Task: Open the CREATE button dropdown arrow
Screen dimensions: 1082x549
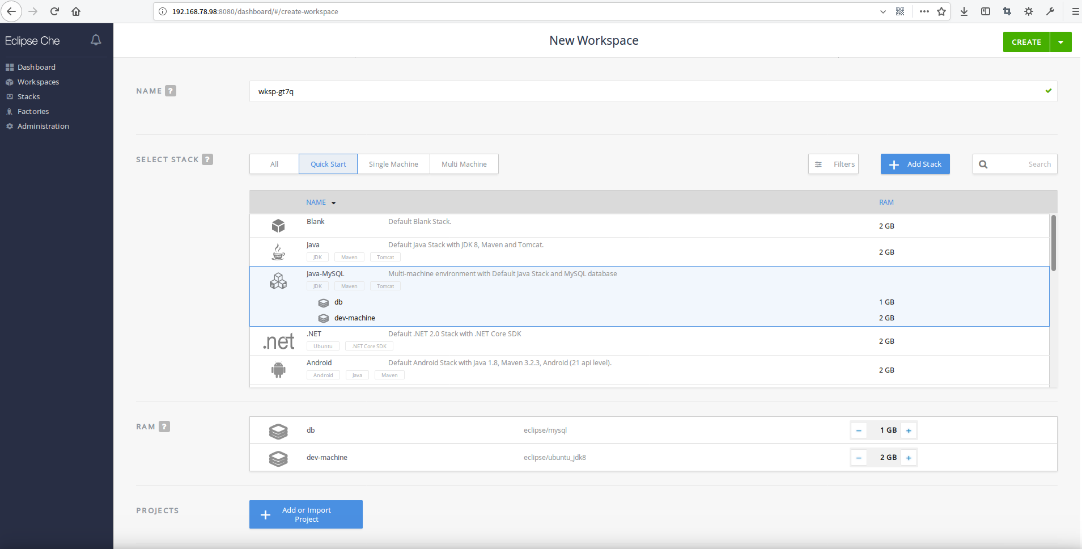Action: point(1061,42)
